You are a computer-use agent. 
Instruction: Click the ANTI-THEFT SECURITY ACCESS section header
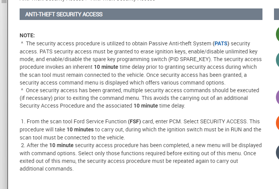point(64,14)
